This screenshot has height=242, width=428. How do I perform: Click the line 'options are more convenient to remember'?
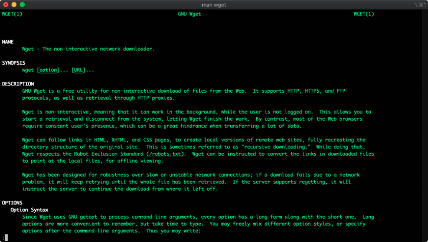[x=194, y=224]
